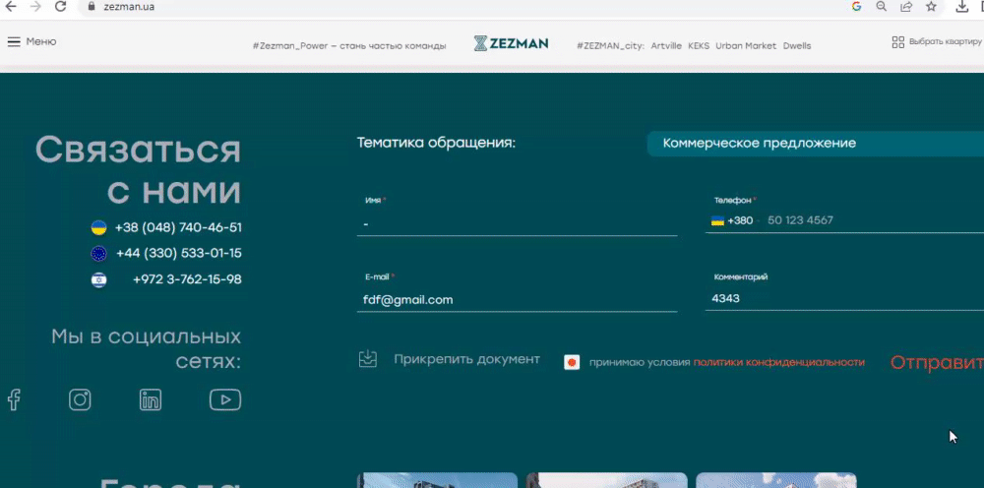Open YouTube social icon
This screenshot has height=488, width=984.
tap(224, 399)
